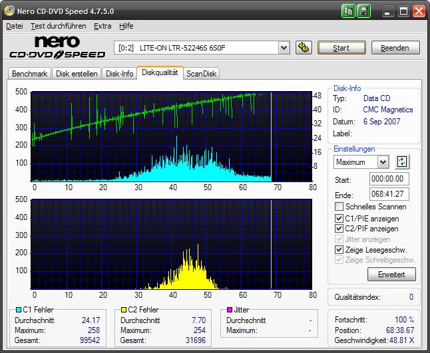Image resolution: width=430 pixels, height=353 pixels.
Task: Click the save screenshot floppy icon
Action: (363, 11)
